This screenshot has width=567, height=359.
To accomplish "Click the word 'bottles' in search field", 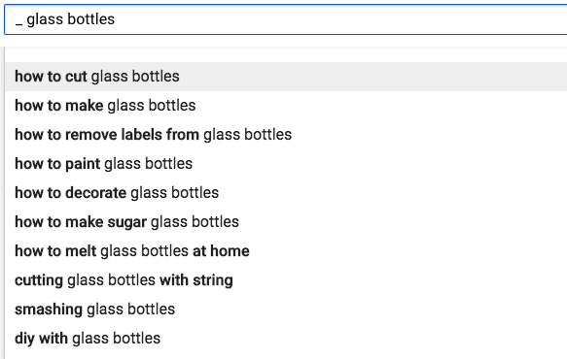I will [91, 19].
